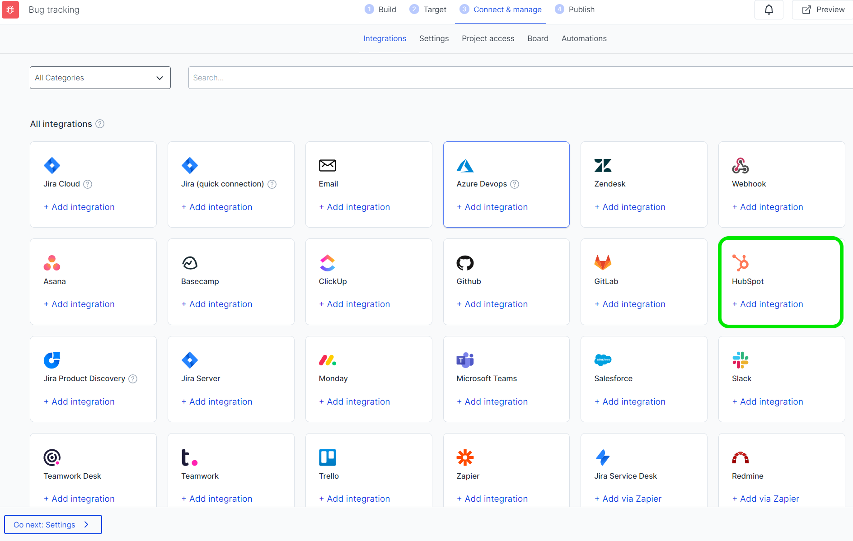Add integration for Trello
This screenshot has height=541, width=853.
(x=354, y=499)
